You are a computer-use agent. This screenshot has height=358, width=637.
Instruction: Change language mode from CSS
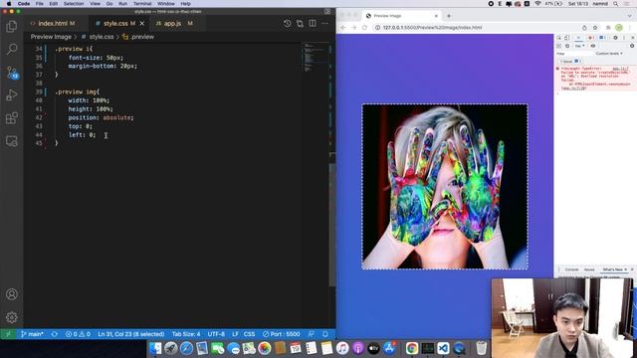tap(249, 334)
